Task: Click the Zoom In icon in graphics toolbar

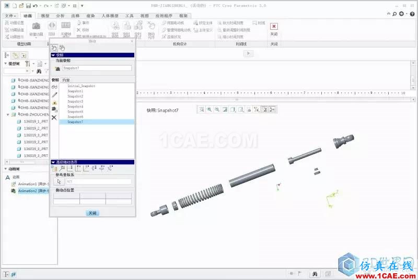Action: [x=210, y=109]
